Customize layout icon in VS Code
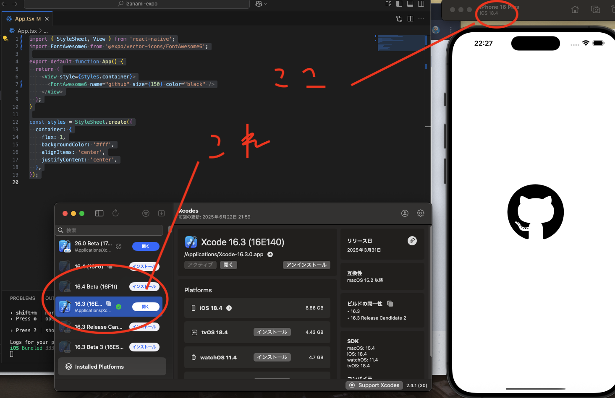The height and width of the screenshot is (398, 615). [388, 4]
